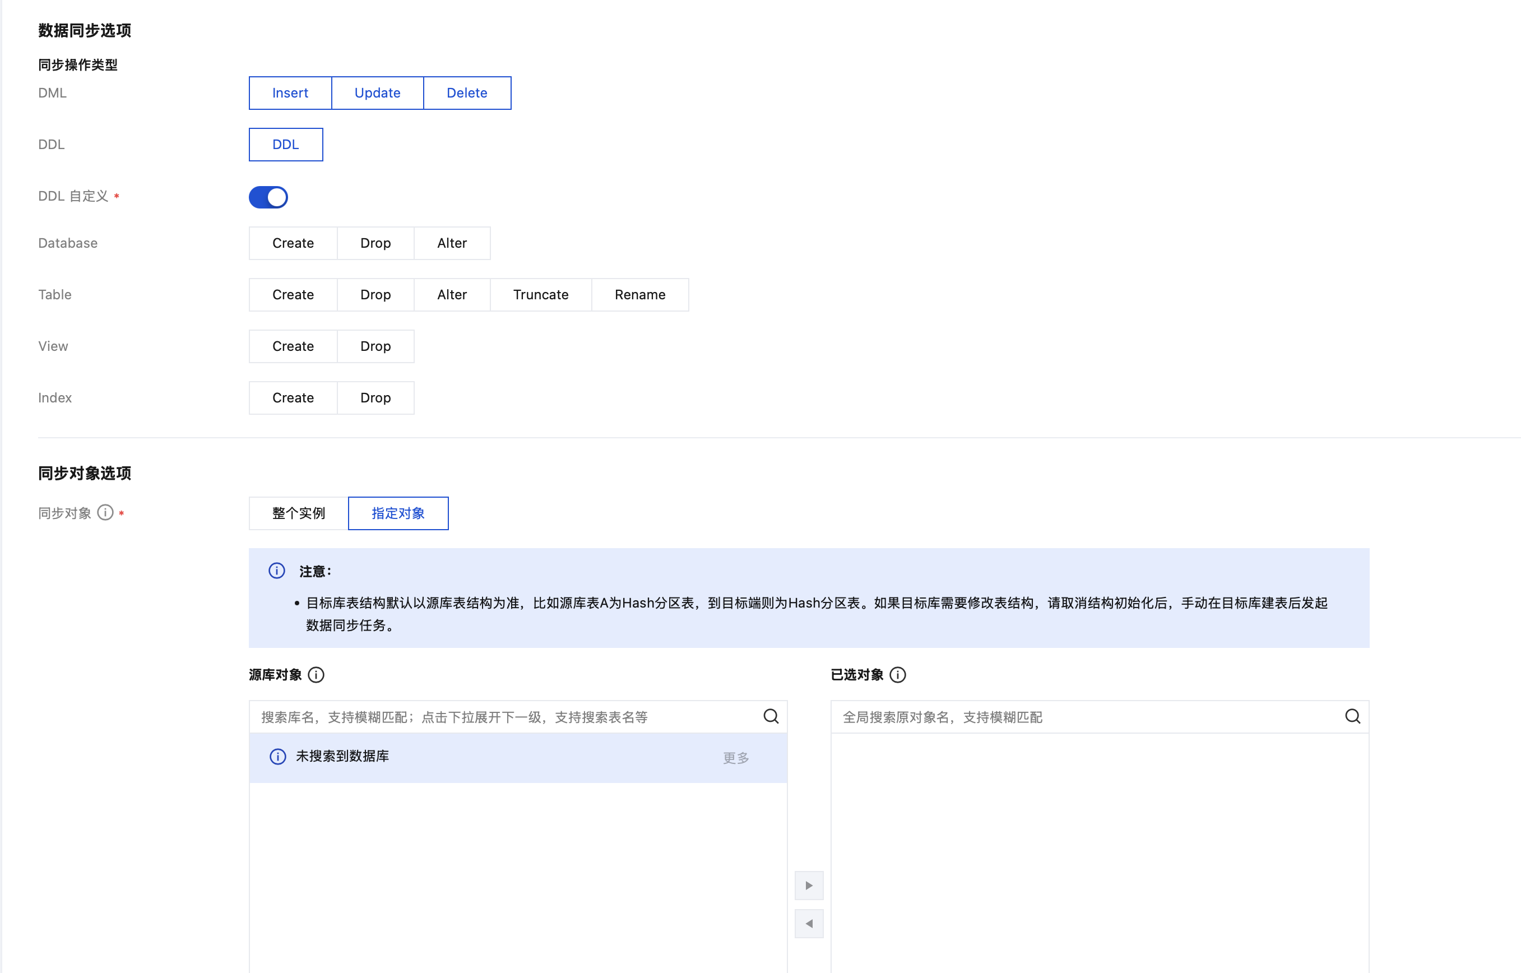Toggle the Insert DML option
This screenshot has width=1521, height=973.
pyautogui.click(x=290, y=93)
